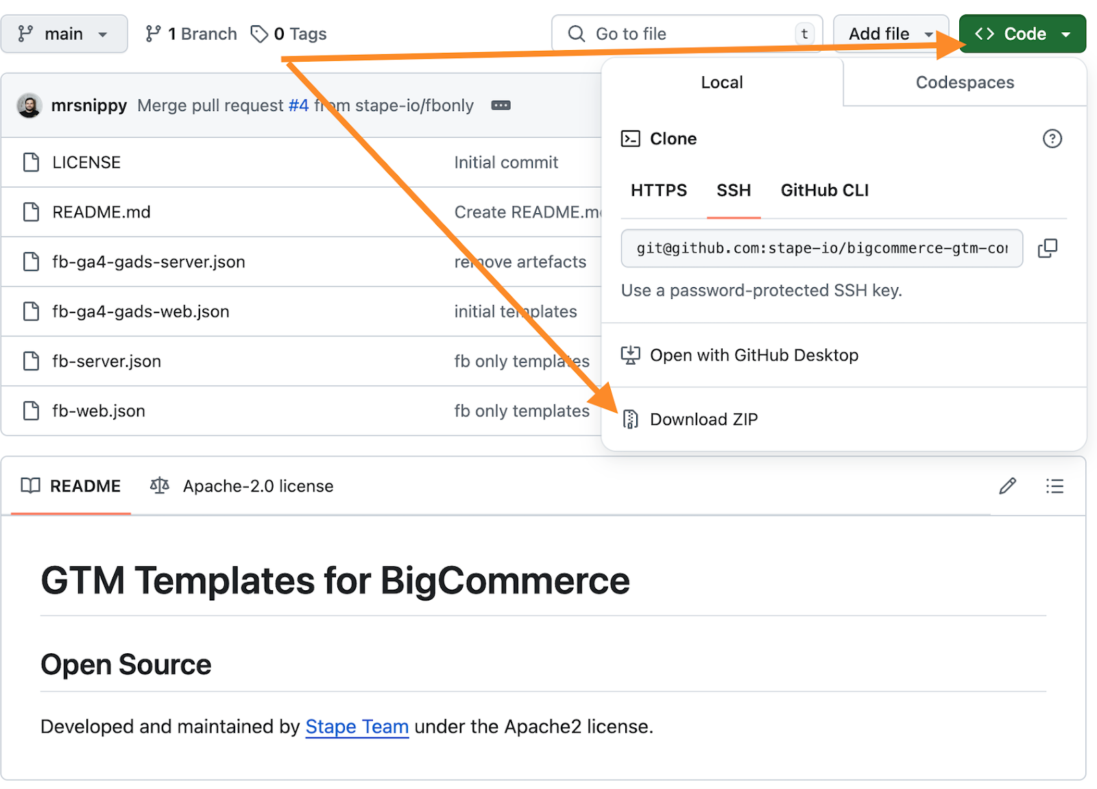1097x789 pixels.
Task: Click the terminal icon beside Clone
Action: point(630,138)
